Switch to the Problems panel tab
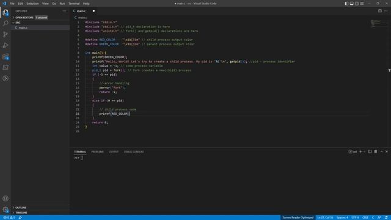This screenshot has width=391, height=220. coord(98,152)
